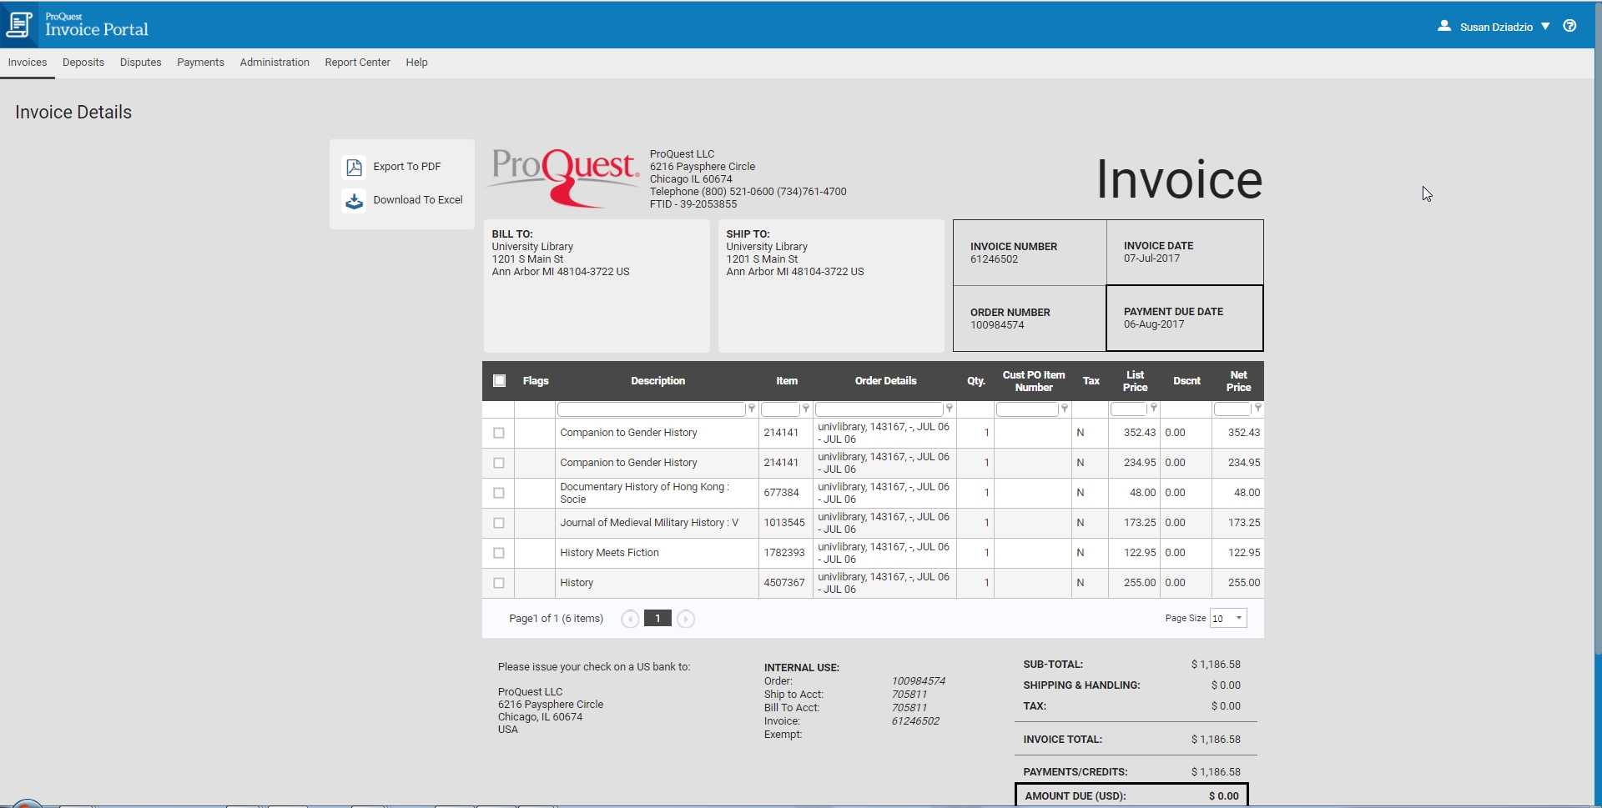Open the Item column filter icon
This screenshot has width=1602, height=808.
tap(805, 409)
